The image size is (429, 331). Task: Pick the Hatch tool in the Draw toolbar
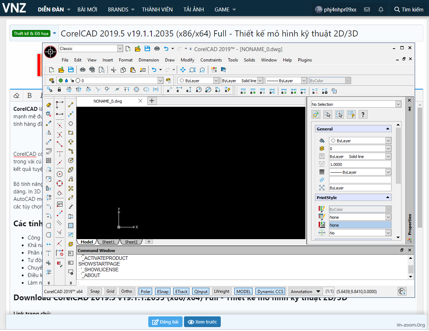point(71,226)
